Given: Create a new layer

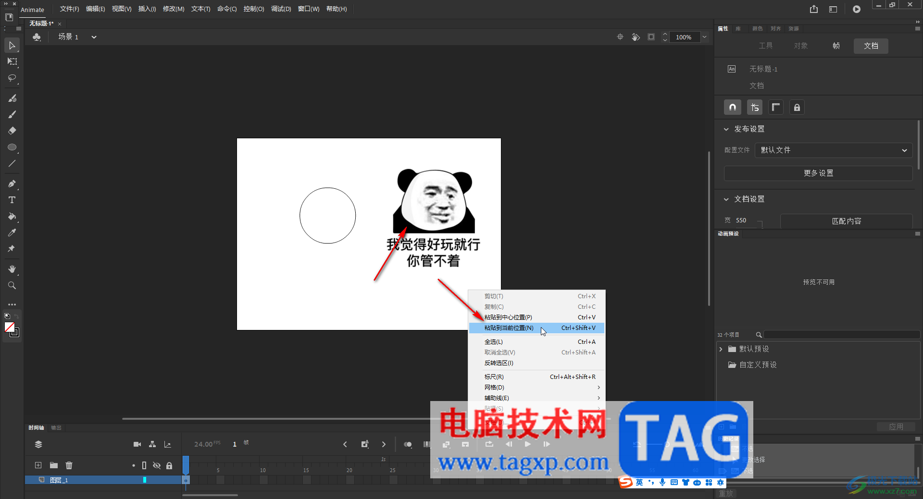Looking at the screenshot, I should [x=38, y=465].
